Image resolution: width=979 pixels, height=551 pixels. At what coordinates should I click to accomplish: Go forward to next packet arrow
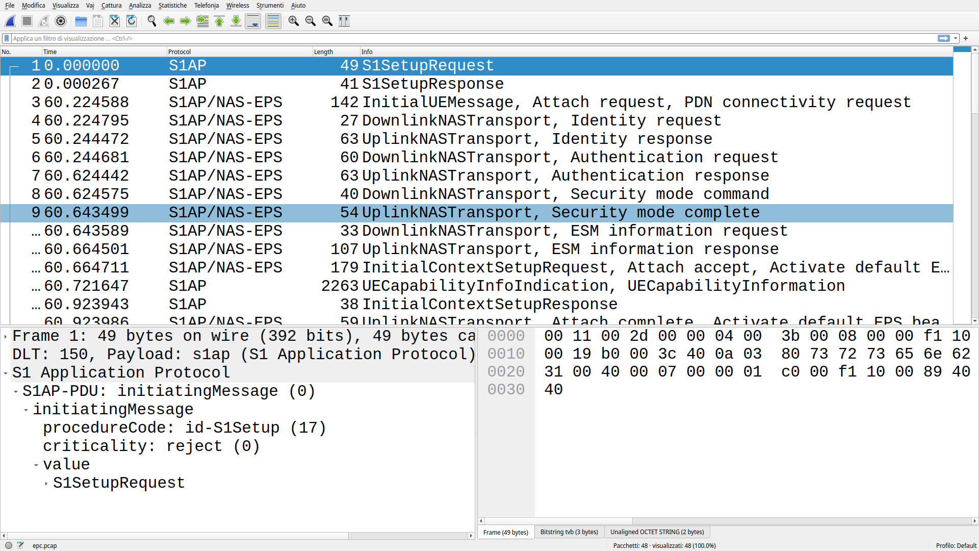pyautogui.click(x=185, y=21)
